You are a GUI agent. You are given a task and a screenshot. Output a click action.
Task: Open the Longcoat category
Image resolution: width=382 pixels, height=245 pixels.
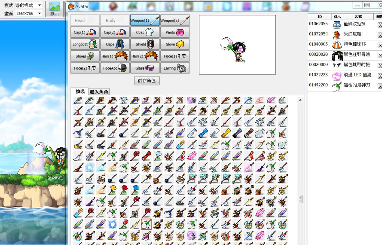85,44
